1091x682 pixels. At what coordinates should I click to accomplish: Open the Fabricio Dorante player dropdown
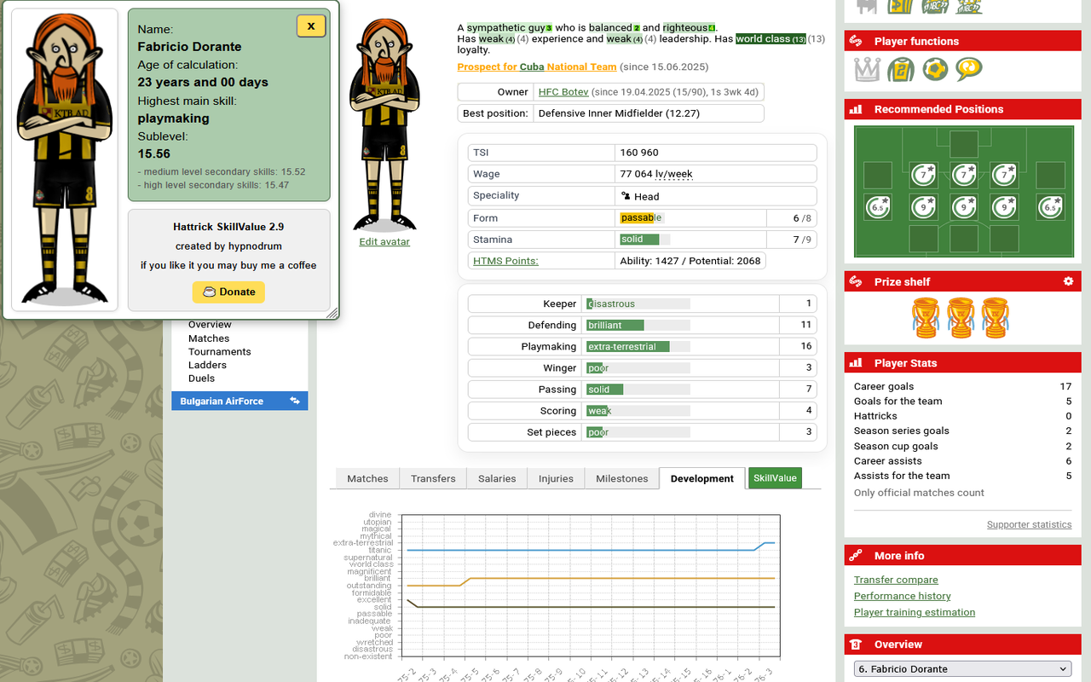tap(962, 669)
